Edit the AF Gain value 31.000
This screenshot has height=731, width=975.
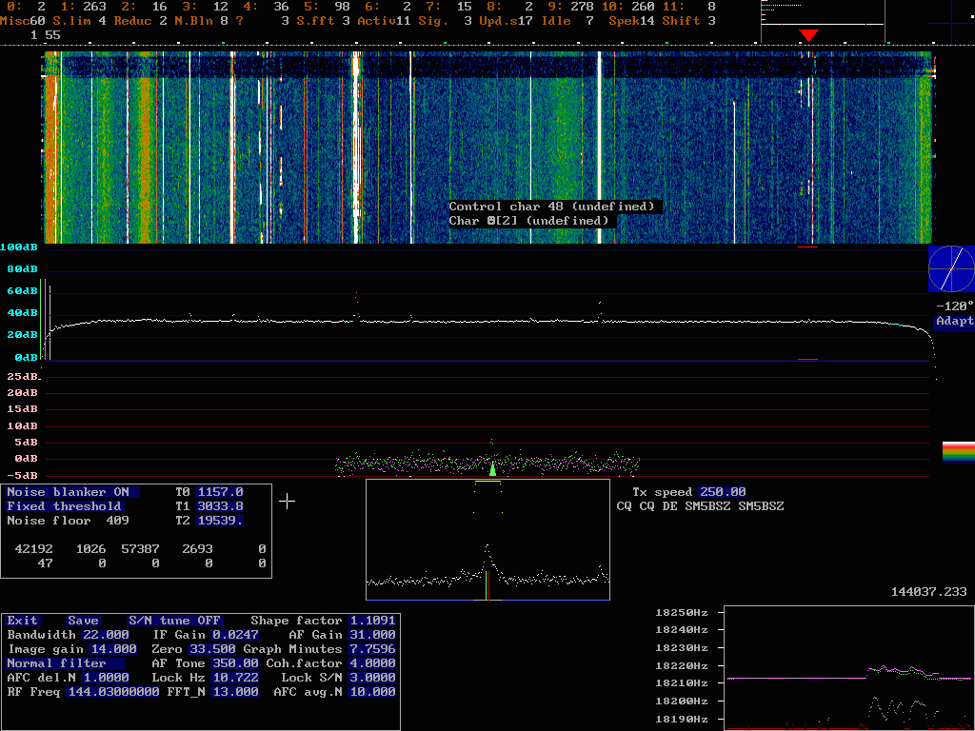(372, 635)
